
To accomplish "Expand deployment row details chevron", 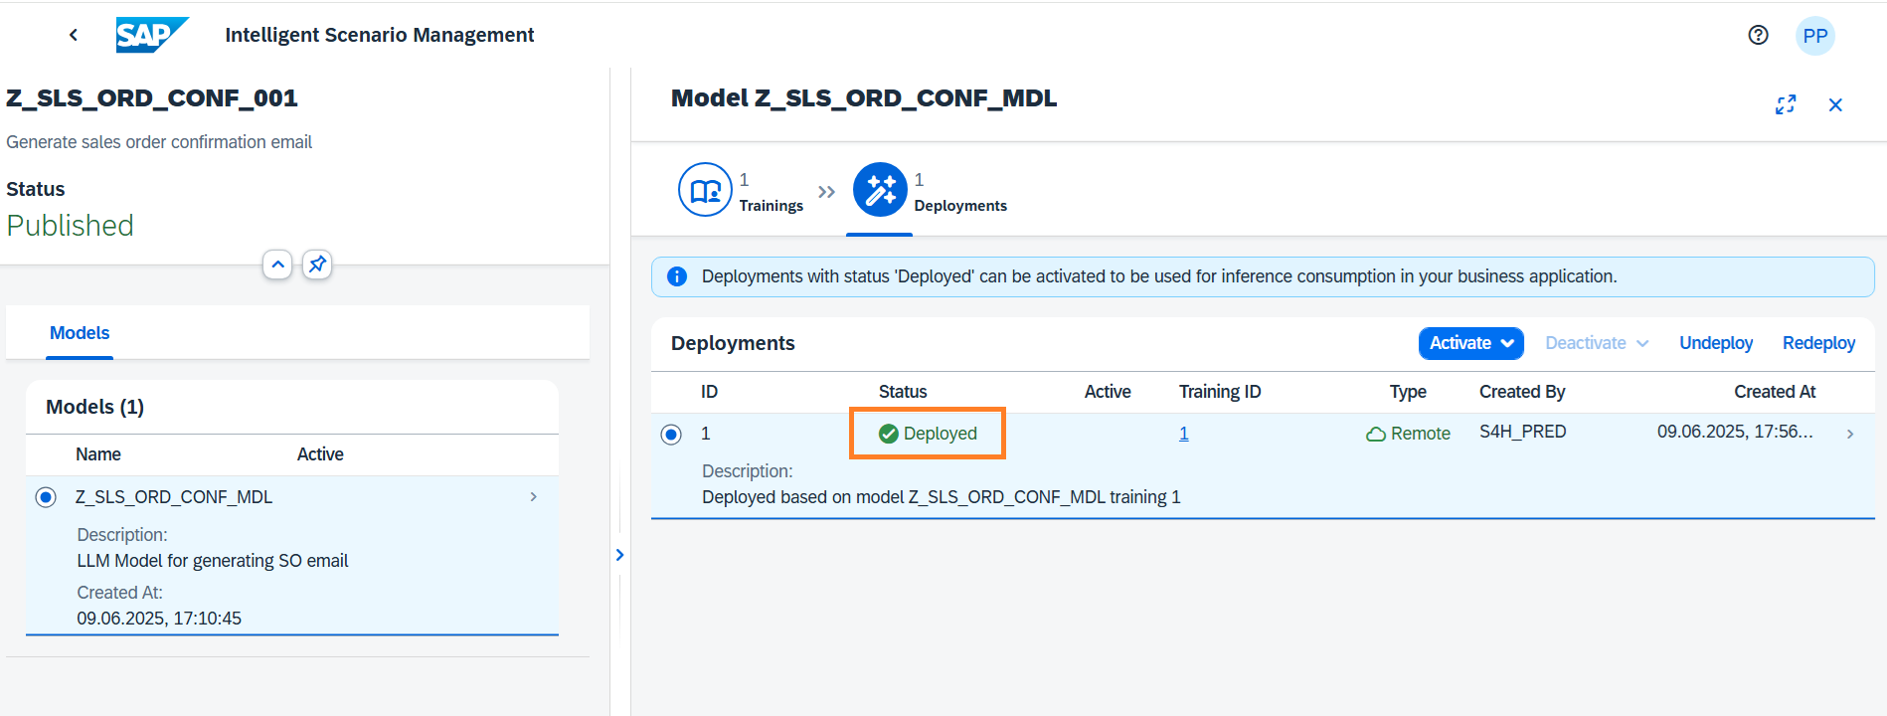I will (x=1849, y=434).
